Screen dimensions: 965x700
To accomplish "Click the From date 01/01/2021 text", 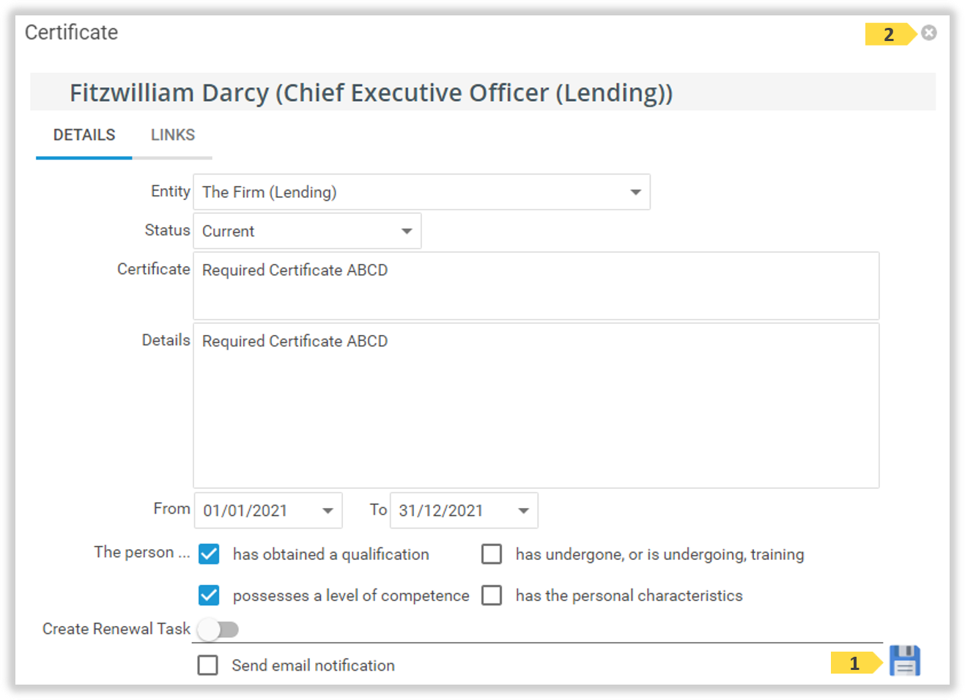I will 245,511.
